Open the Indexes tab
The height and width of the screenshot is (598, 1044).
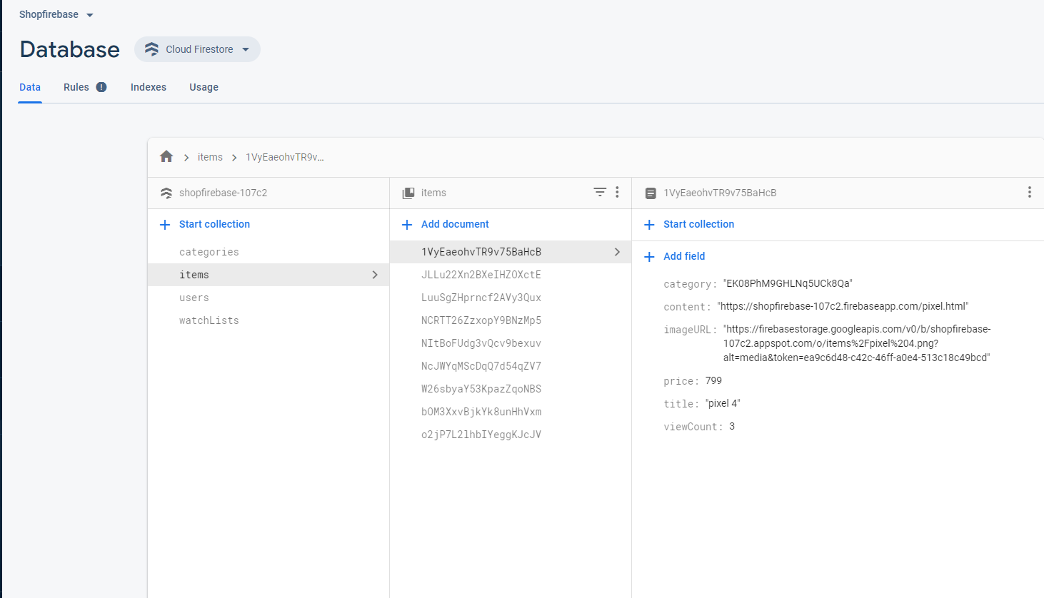point(148,86)
